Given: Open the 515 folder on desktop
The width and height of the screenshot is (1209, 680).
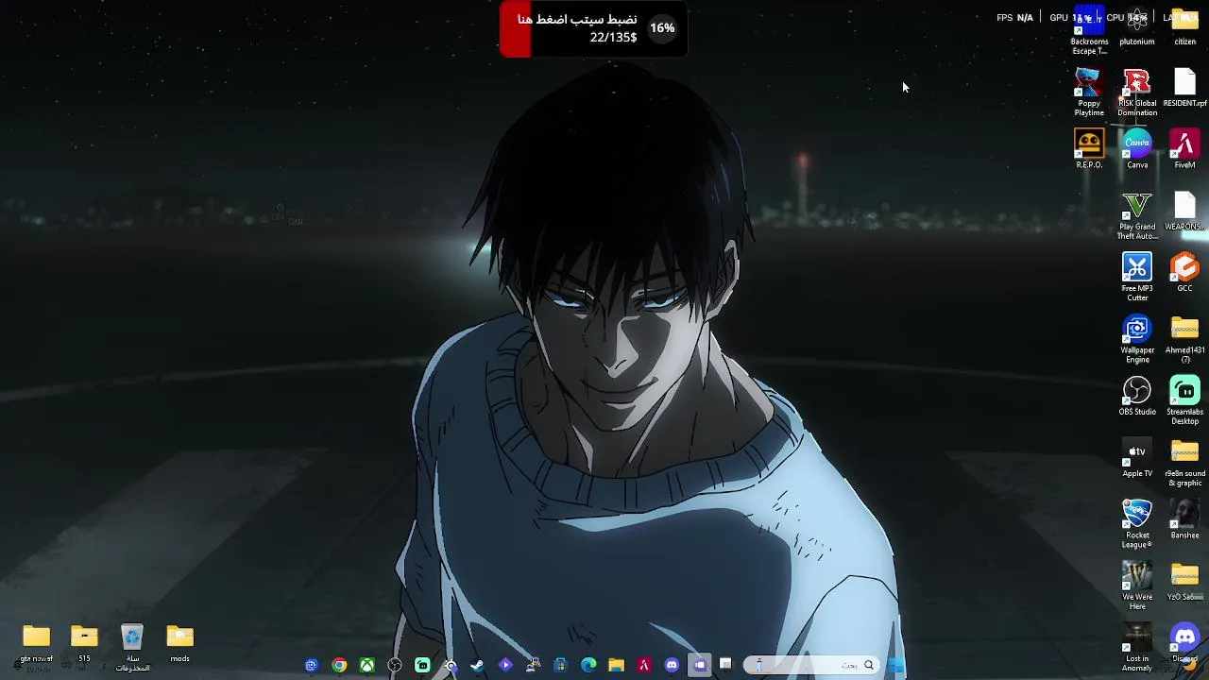Looking at the screenshot, I should [x=84, y=644].
